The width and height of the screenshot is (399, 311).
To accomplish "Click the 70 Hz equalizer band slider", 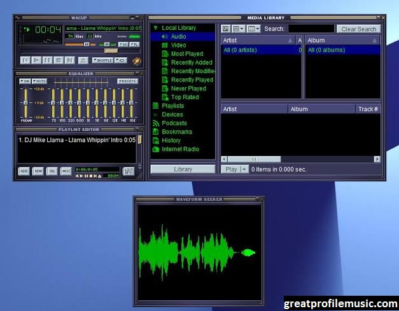I will [53, 103].
